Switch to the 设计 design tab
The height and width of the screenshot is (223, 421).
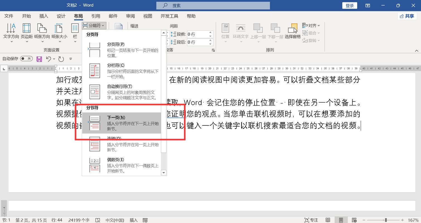[x=61, y=16]
